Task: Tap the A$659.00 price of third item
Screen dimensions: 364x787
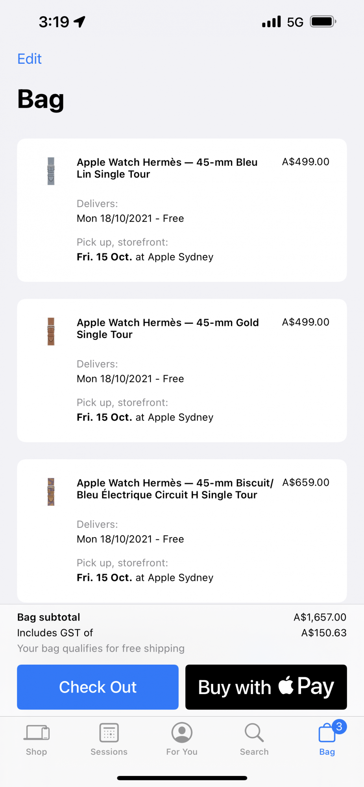Action: (306, 482)
